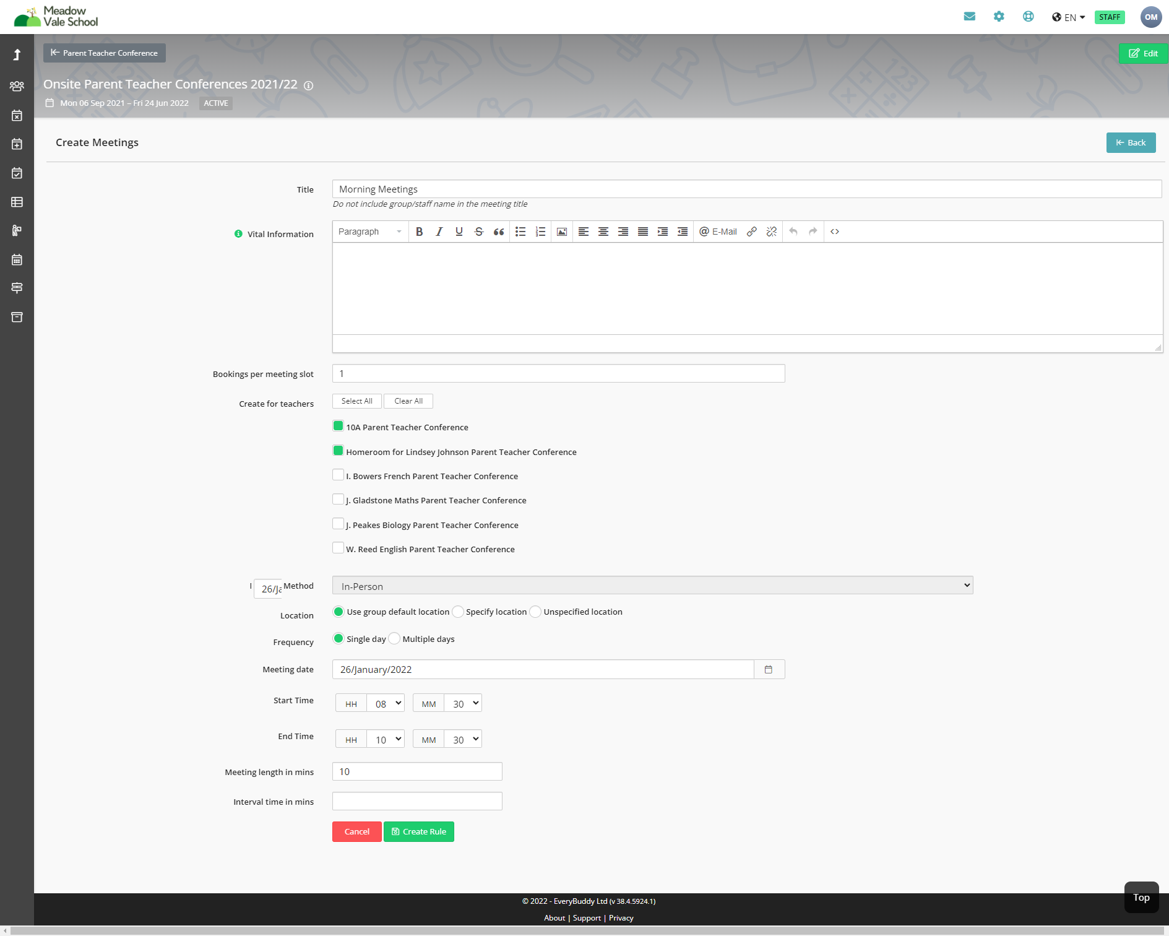Justify text in editor

click(643, 232)
